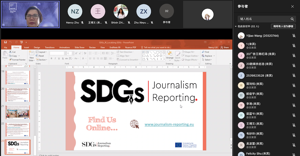The height and width of the screenshot is (156, 300).
Task: Click the Copy button in Clipboard group
Action: point(14,56)
